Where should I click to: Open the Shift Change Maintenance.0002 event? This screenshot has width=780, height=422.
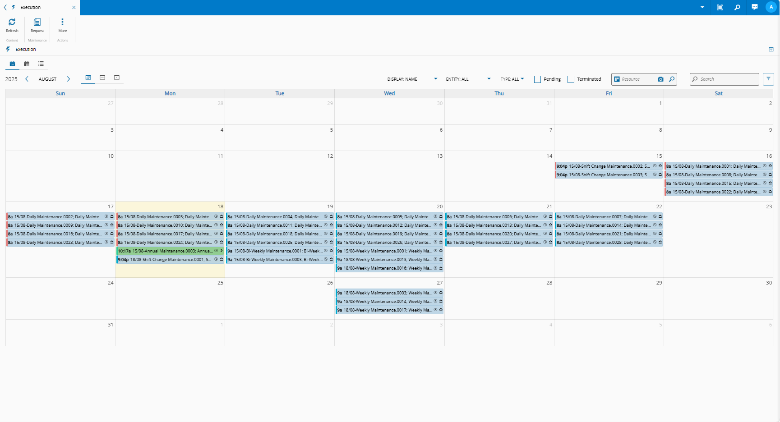609,166
